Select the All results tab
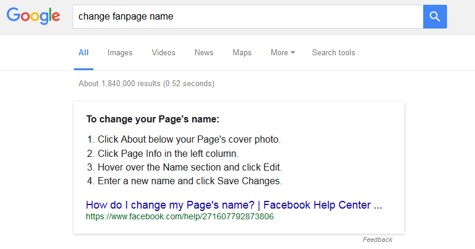 pos(83,53)
